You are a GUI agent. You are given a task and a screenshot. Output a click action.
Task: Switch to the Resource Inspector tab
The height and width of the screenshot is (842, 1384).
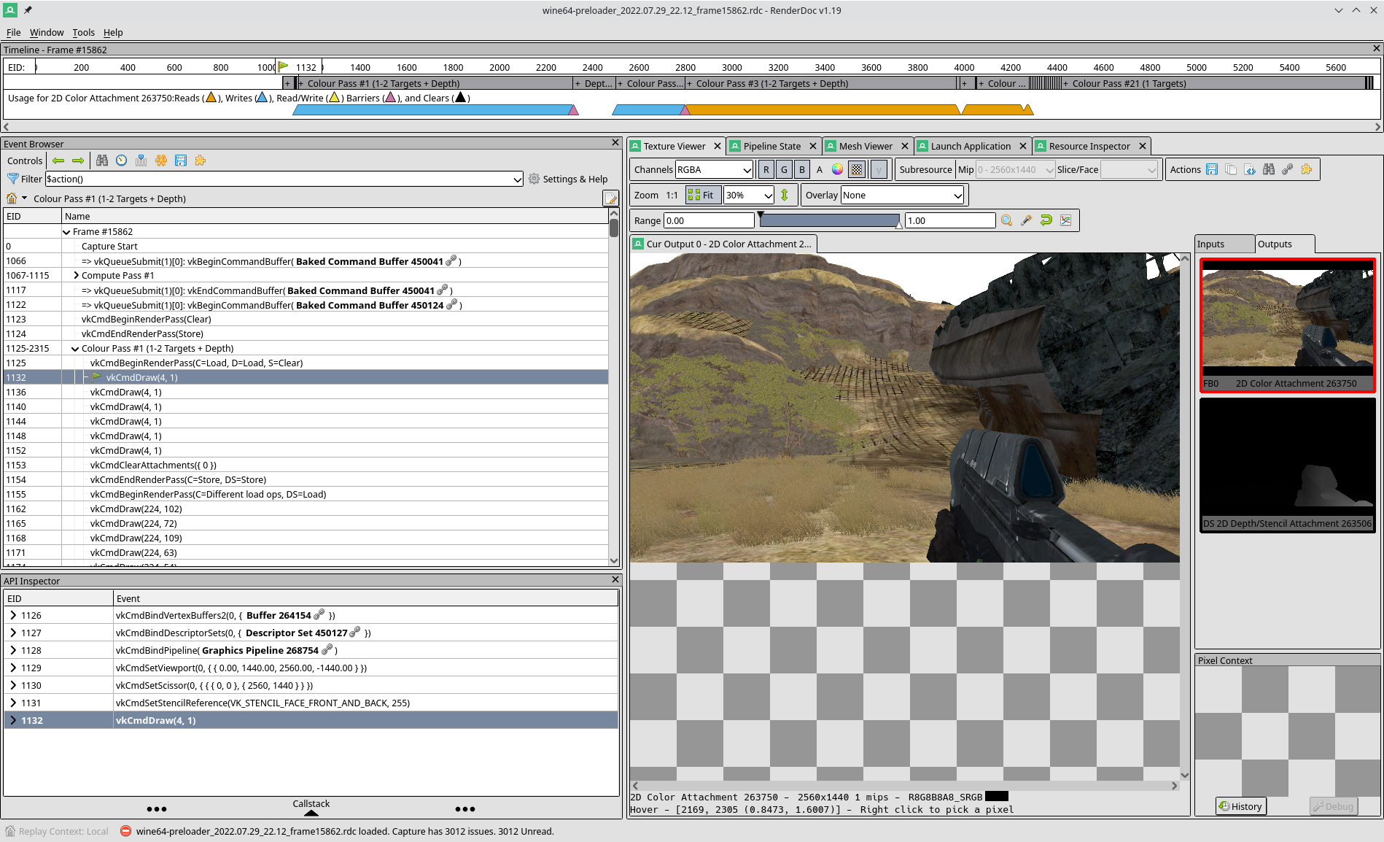pos(1089,146)
